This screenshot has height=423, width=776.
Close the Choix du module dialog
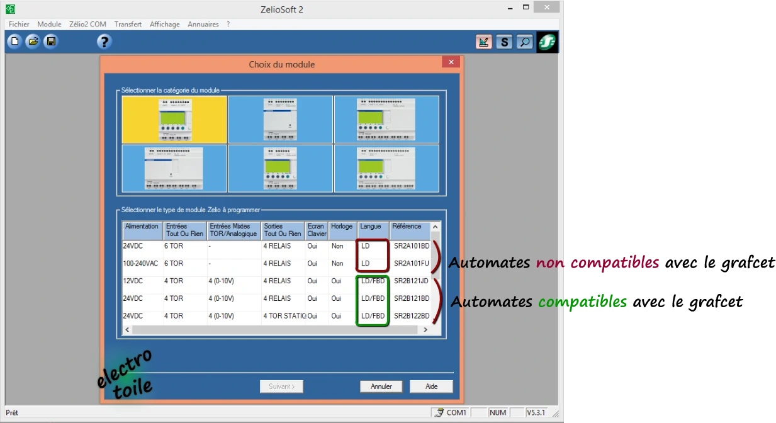click(x=451, y=62)
